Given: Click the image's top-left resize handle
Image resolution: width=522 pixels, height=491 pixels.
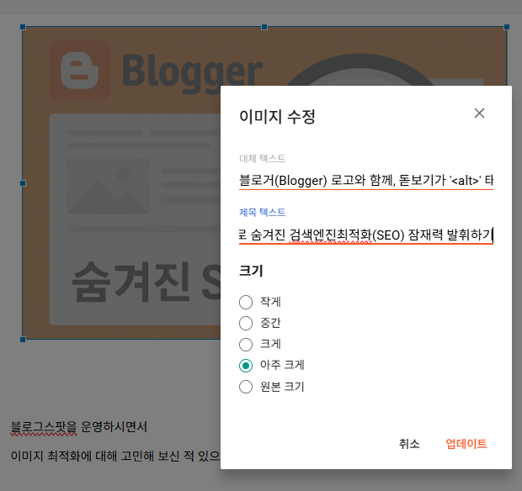Looking at the screenshot, I should [23, 27].
